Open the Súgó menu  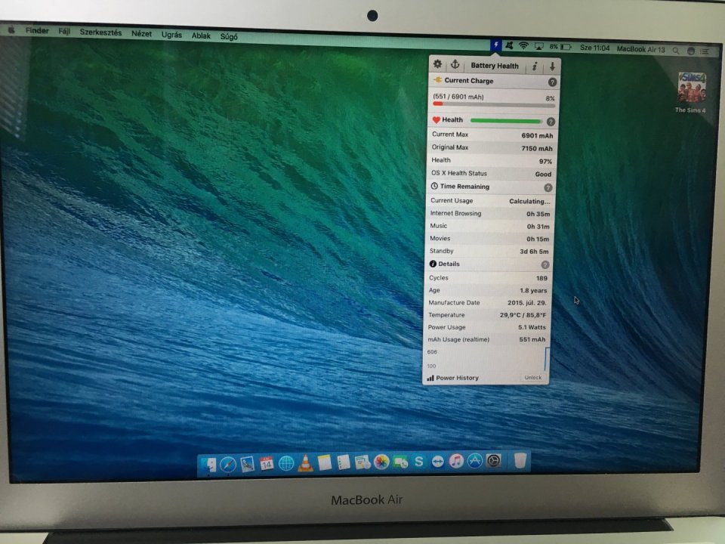[x=229, y=36]
